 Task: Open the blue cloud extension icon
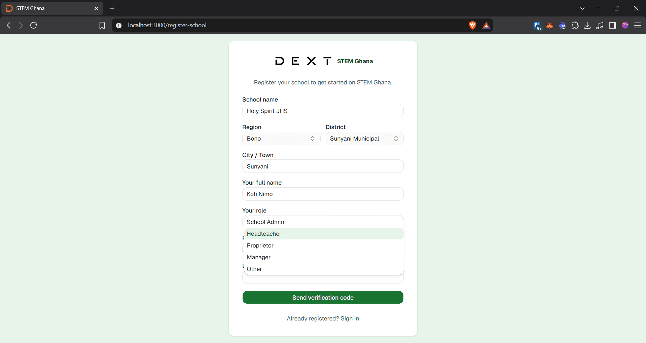[x=562, y=25]
